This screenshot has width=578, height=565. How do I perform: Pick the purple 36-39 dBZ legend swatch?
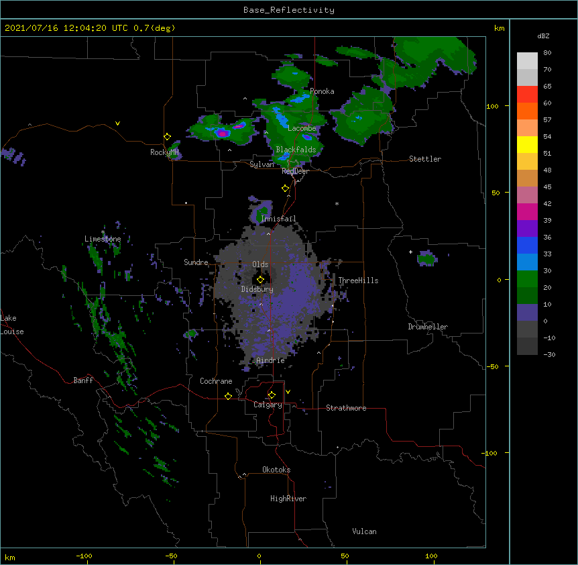click(x=527, y=229)
